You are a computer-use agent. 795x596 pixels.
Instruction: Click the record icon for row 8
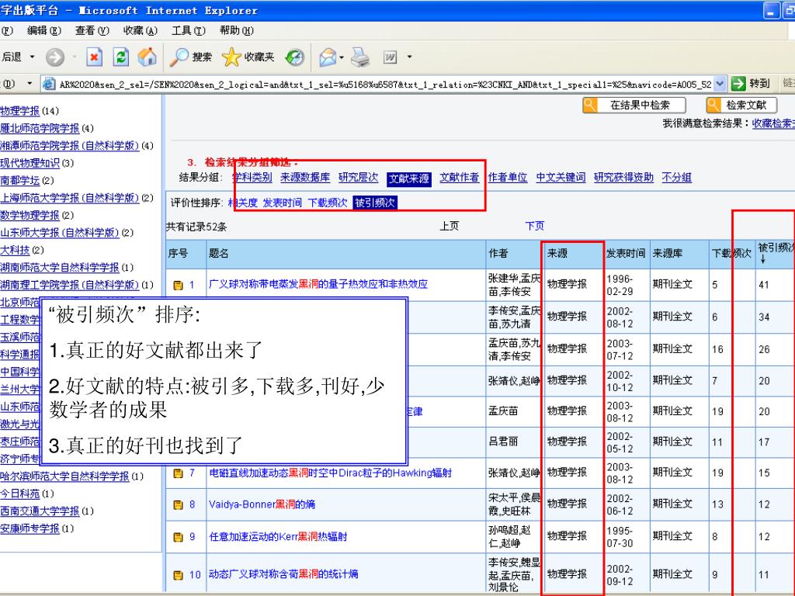[178, 504]
